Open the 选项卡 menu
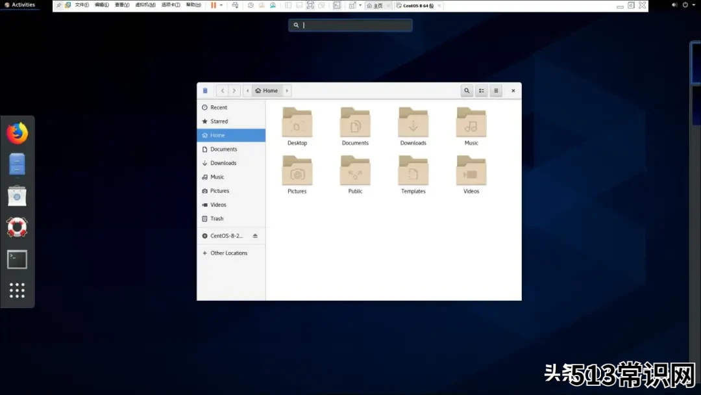The image size is (701, 395). pyautogui.click(x=170, y=5)
